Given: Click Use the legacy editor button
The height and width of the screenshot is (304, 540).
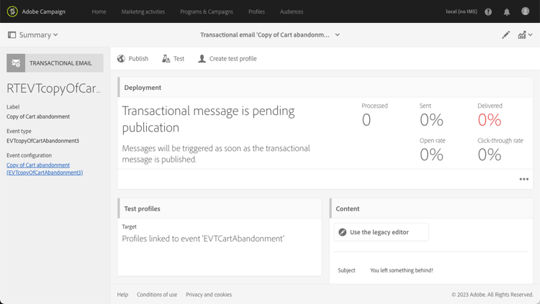Looking at the screenshot, I should (381, 232).
